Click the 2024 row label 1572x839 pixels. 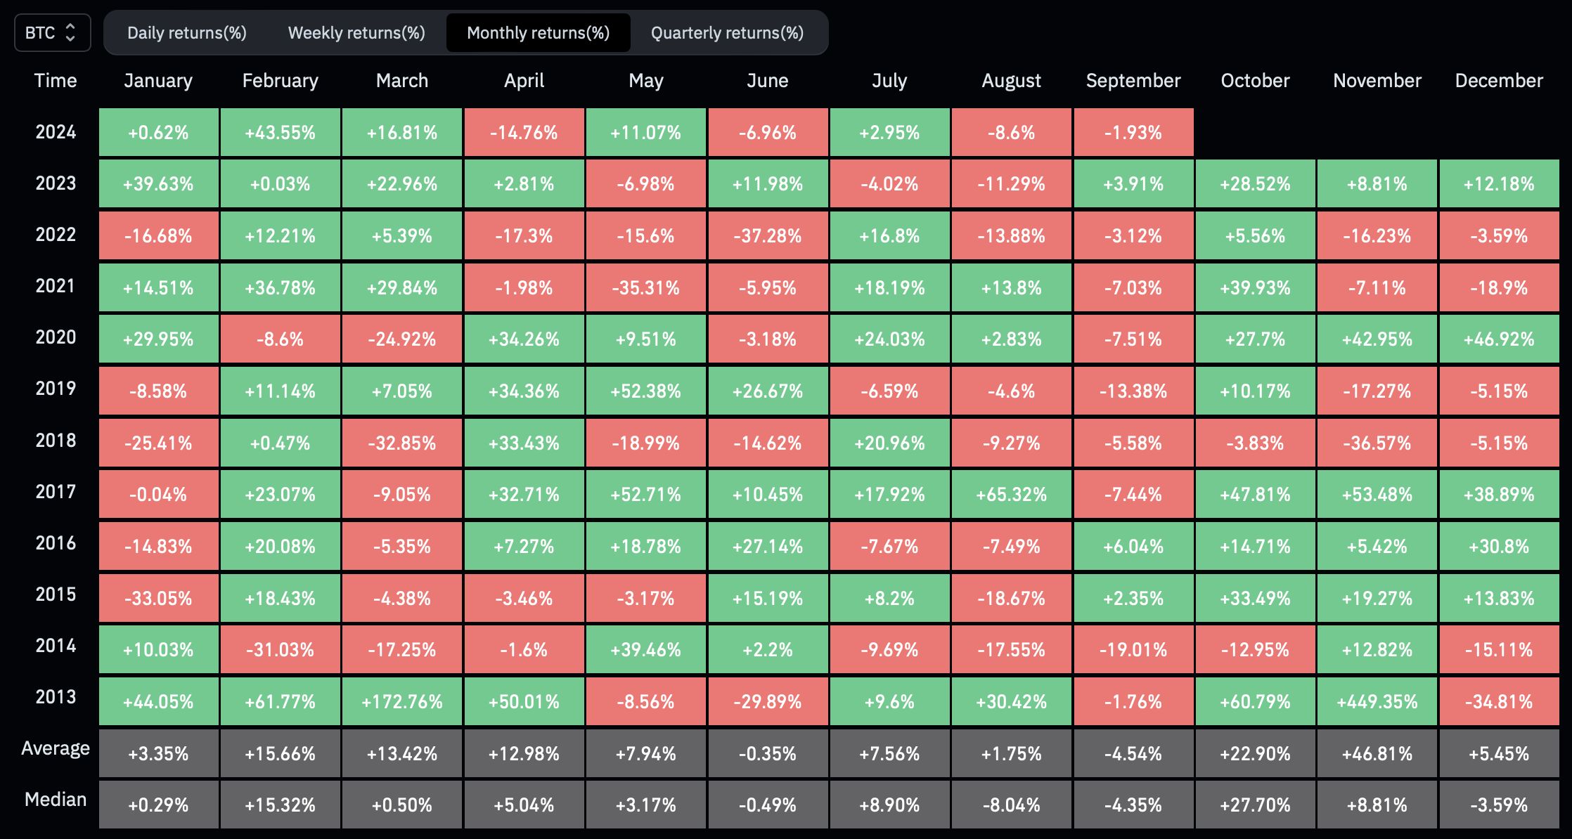(56, 132)
